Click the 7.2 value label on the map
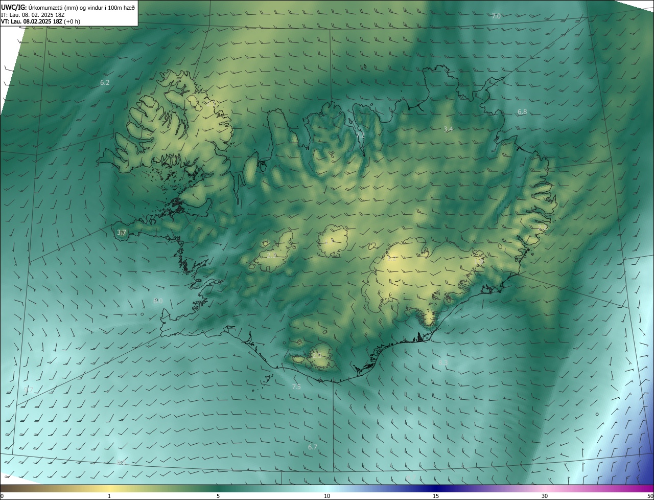This screenshot has height=500, width=654. (x=360, y=135)
